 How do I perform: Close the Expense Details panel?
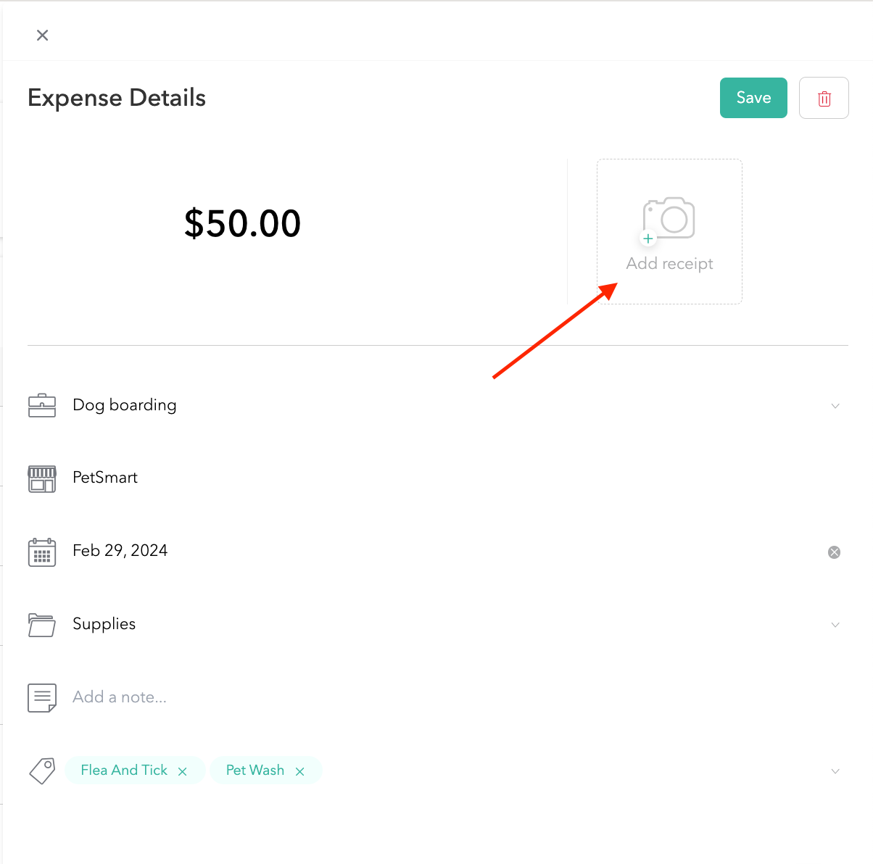(x=43, y=35)
